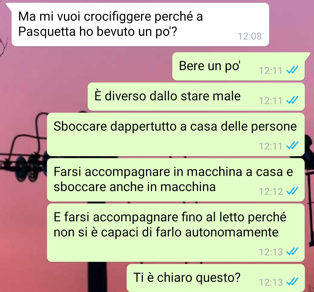This screenshot has width=314, height=292.
Task: Tap the 12:12 timestamp text
Action: click(271, 191)
